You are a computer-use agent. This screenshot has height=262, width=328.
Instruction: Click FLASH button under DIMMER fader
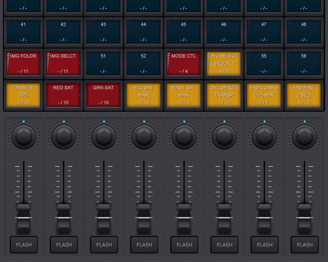(x=24, y=245)
